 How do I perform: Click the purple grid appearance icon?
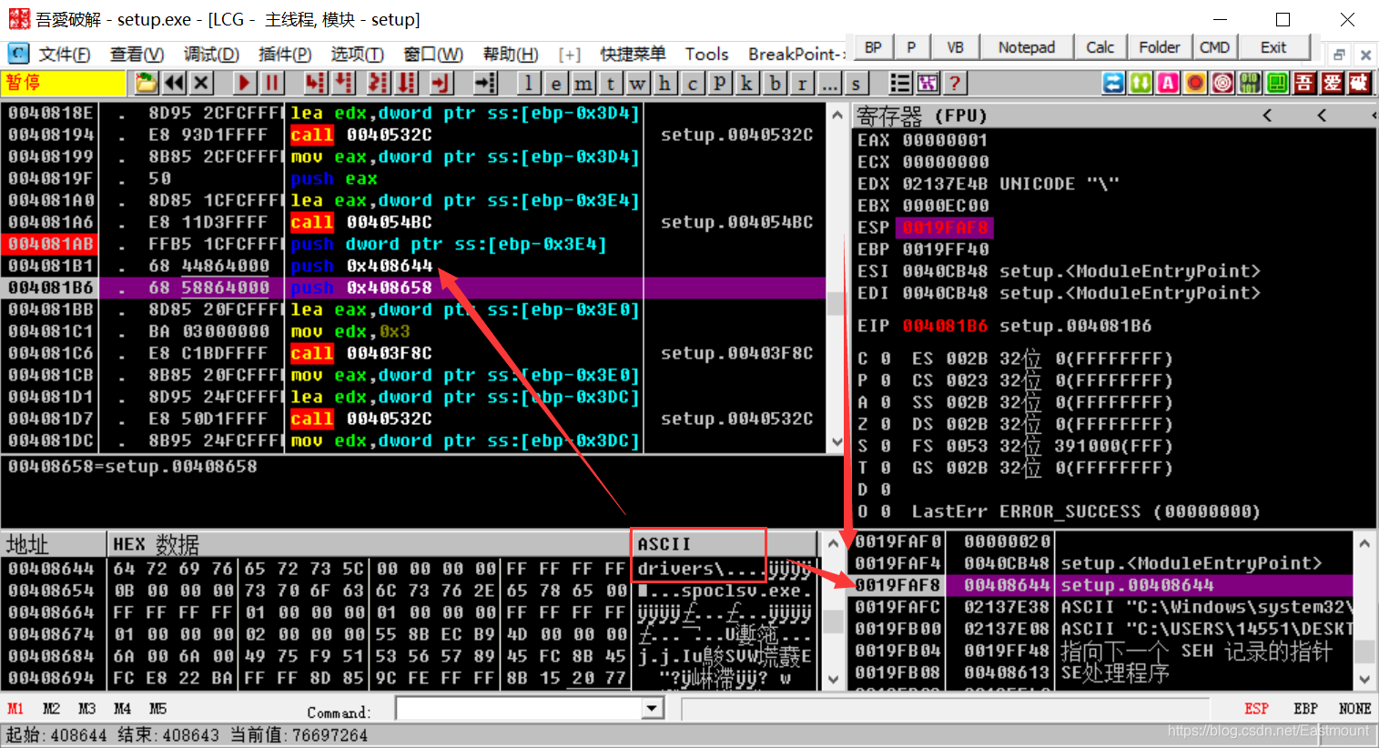coord(928,84)
